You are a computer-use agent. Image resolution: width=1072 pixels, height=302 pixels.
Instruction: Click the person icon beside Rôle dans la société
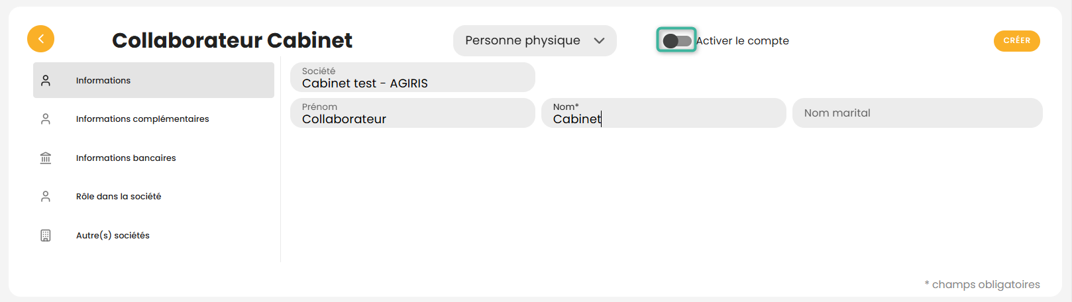tap(46, 197)
